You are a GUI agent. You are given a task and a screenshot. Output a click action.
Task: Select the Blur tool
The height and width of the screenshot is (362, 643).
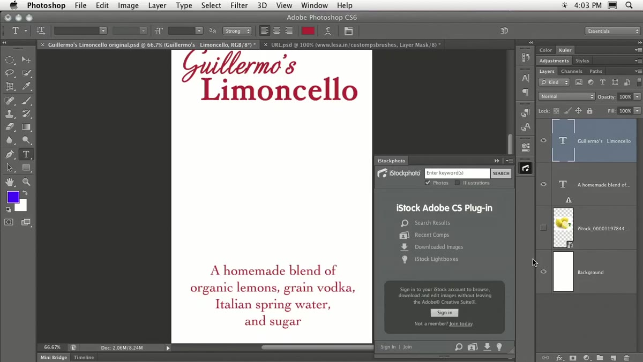[x=10, y=140]
